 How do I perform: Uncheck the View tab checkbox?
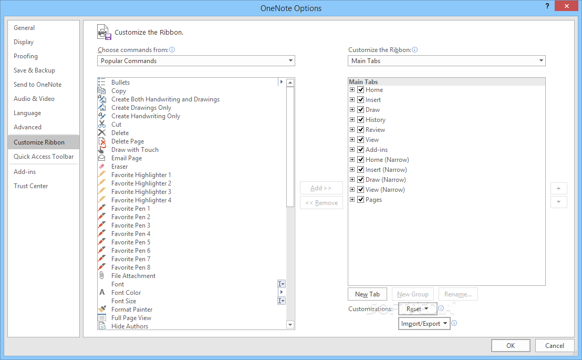[360, 140]
